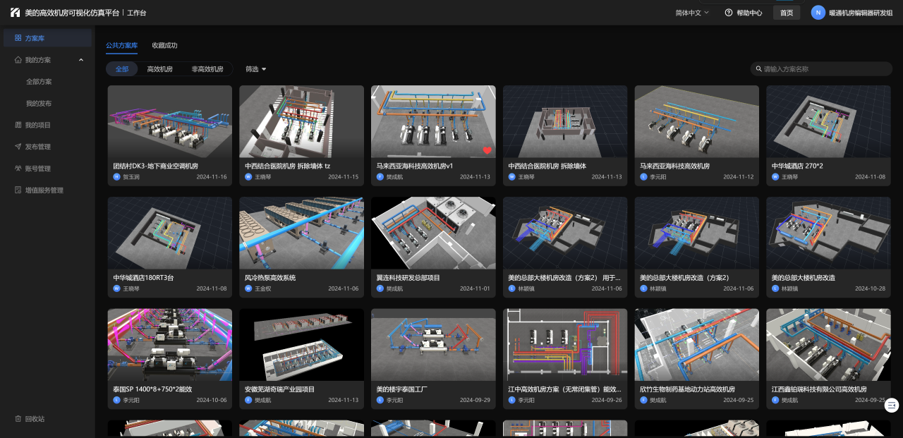Screen dimensions: 903x438
Task: Open 账号管理 sidebar icon
Action: 18,169
